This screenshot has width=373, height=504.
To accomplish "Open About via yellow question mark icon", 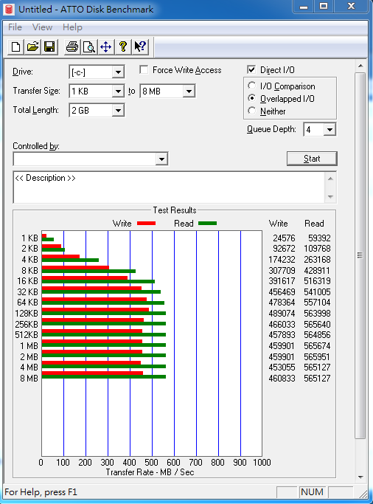I will pyautogui.click(x=122, y=47).
